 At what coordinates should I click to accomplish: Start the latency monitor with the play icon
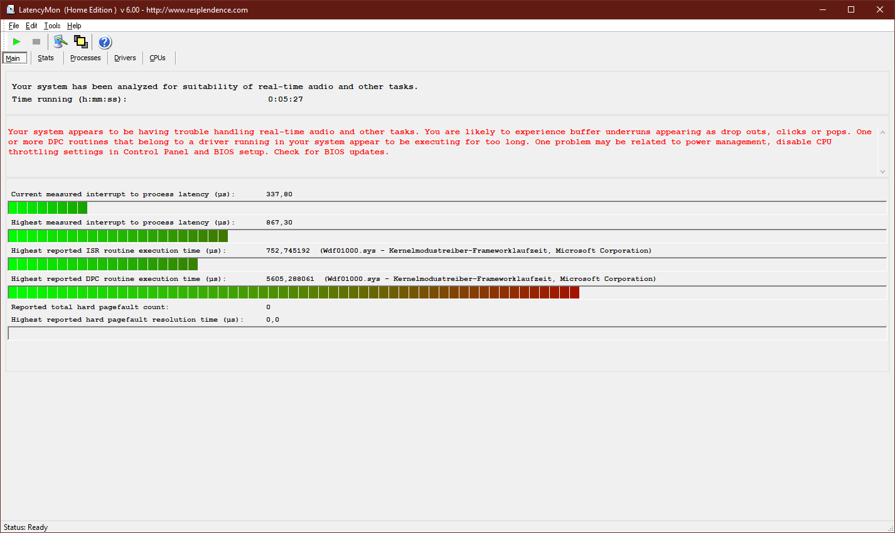point(17,42)
